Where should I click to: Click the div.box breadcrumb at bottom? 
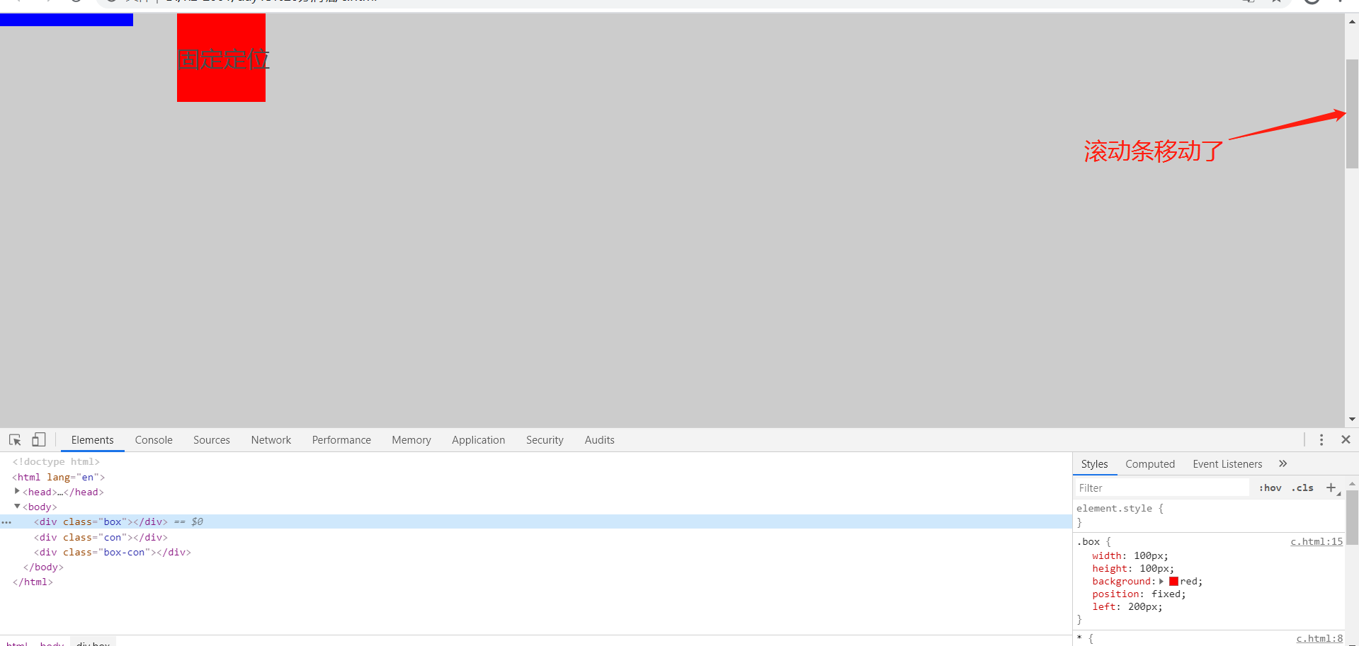coord(93,643)
